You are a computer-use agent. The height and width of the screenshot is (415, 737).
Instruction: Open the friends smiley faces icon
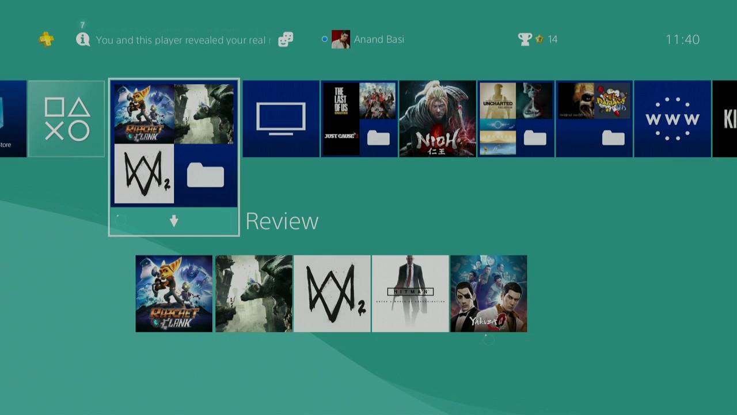[x=286, y=39]
